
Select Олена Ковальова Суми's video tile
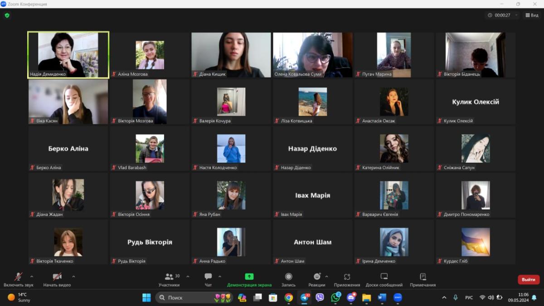point(312,54)
